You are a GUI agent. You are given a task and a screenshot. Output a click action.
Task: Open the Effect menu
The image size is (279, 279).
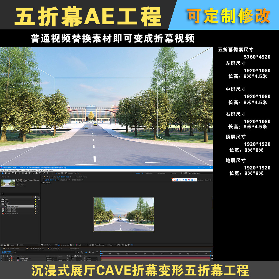[x=26, y=170]
